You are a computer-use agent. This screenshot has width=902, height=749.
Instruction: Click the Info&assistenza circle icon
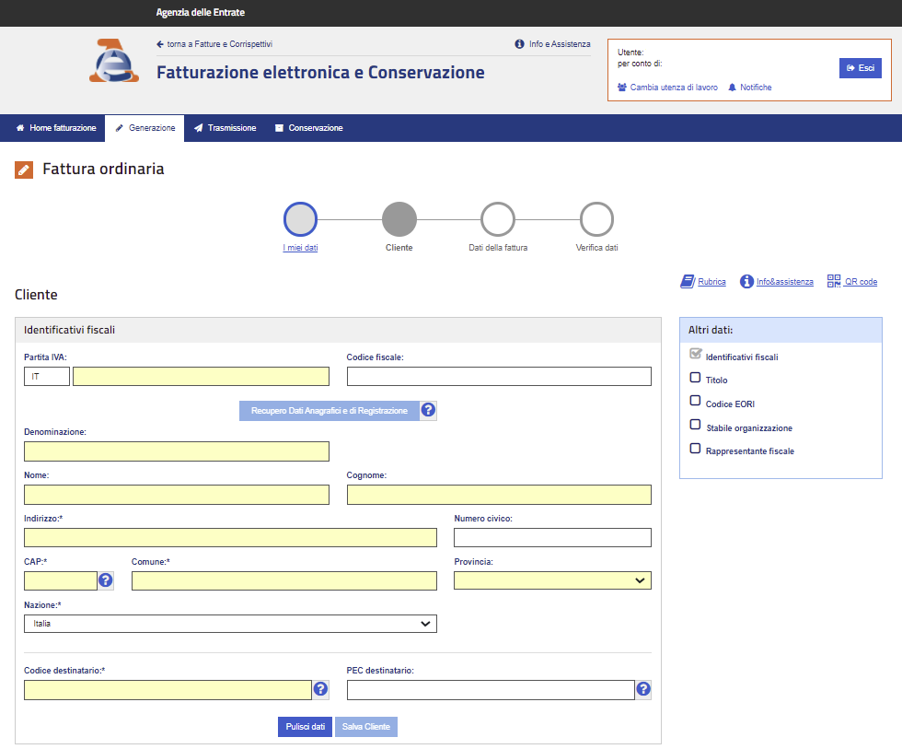[746, 282]
